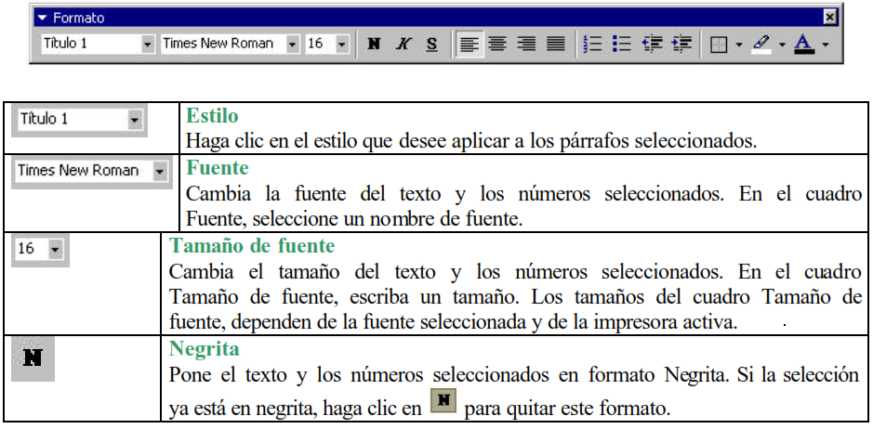Image resolution: width=873 pixels, height=429 pixels.
Task: Open the font size 16 dropdown in toolbar
Action: click(341, 45)
